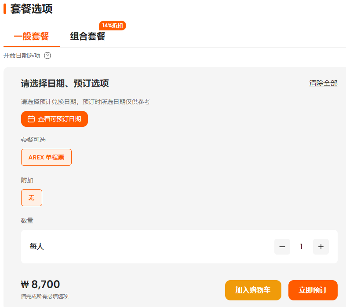Click the 数量 label
Screen dimensions: 346x307
(x=27, y=221)
